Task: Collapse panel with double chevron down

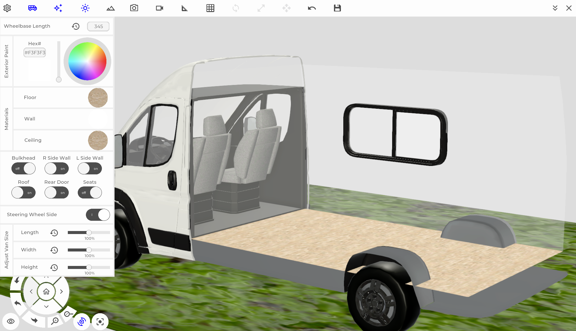Action: coord(555,8)
